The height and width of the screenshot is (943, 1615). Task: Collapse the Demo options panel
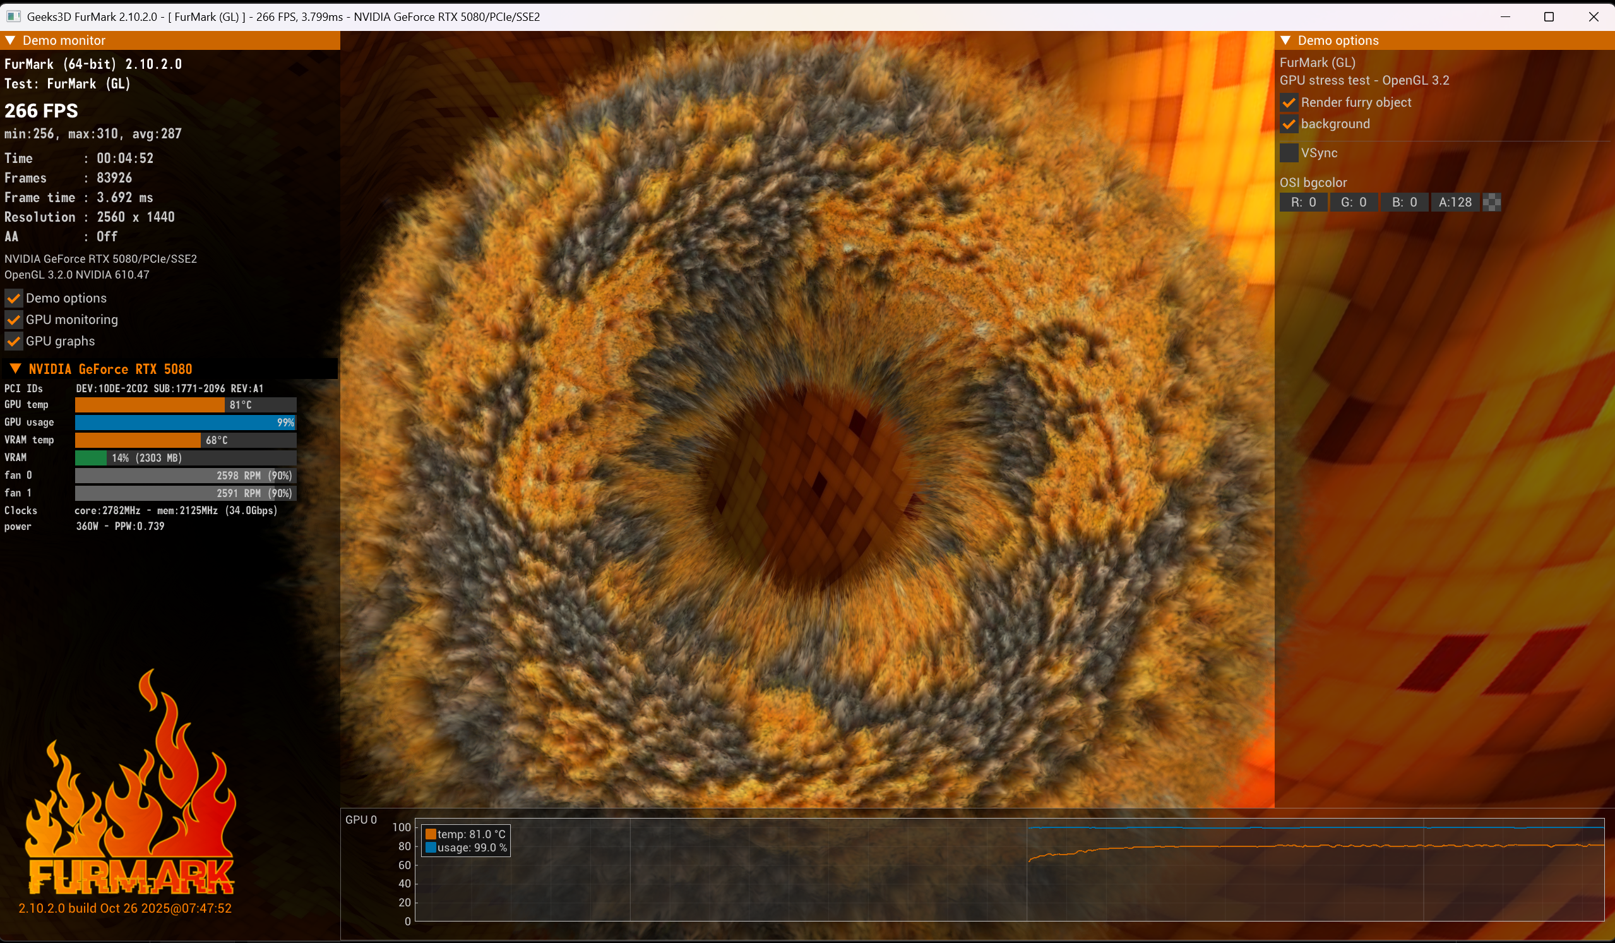click(1285, 40)
